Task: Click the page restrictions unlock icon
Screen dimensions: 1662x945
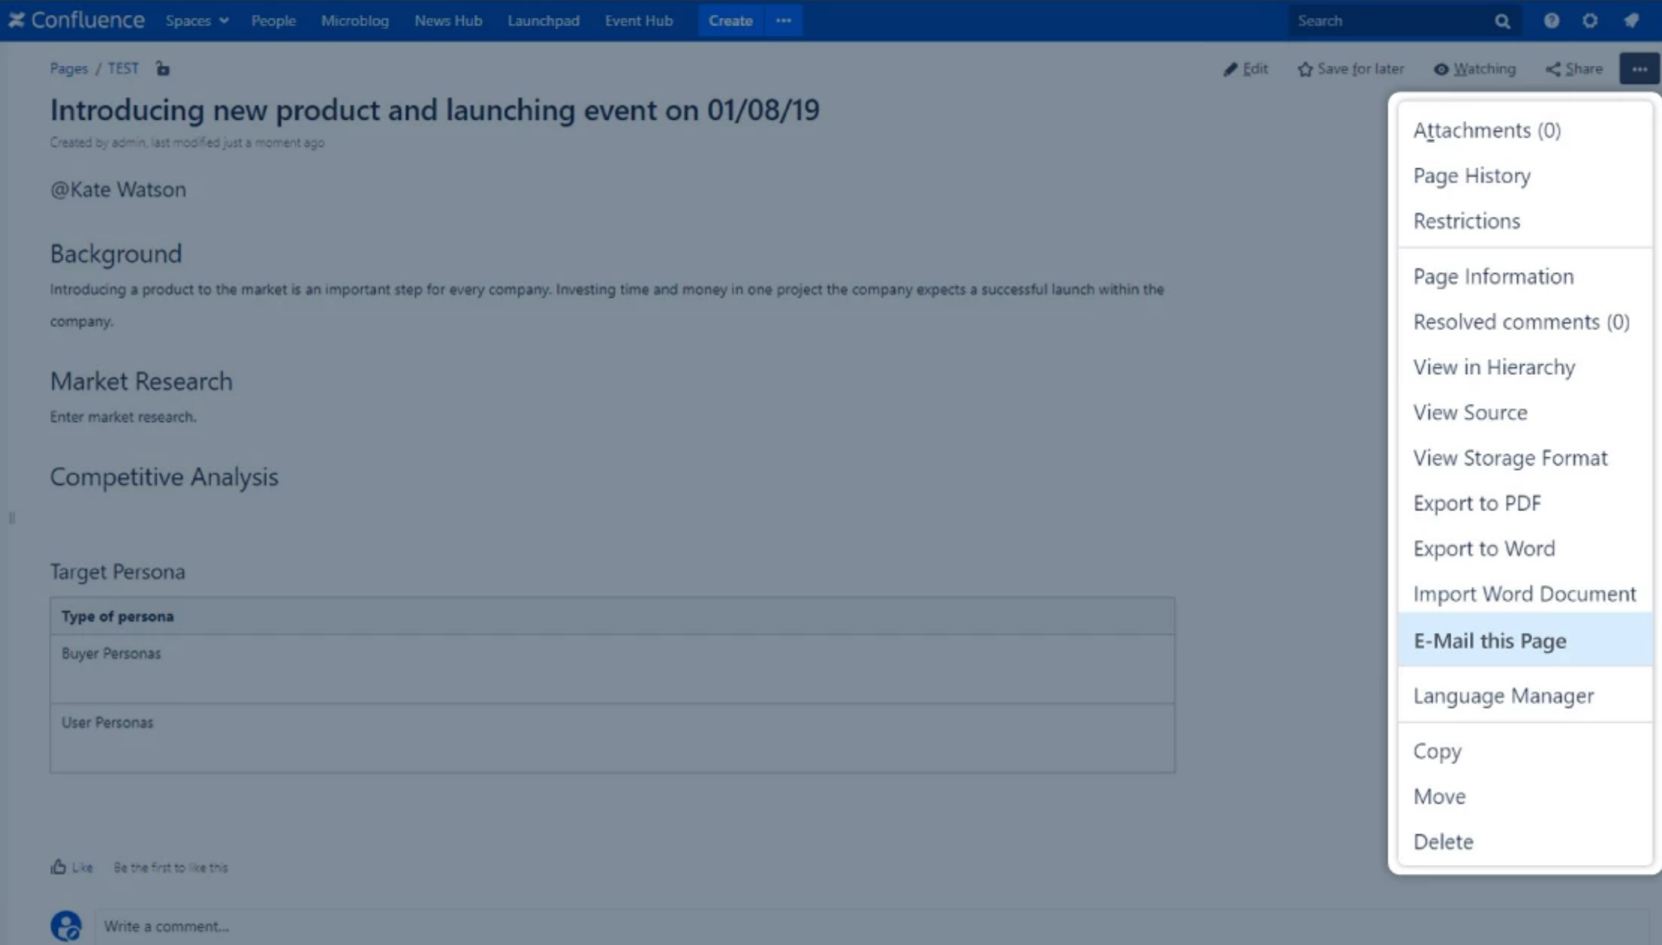Action: (x=163, y=68)
